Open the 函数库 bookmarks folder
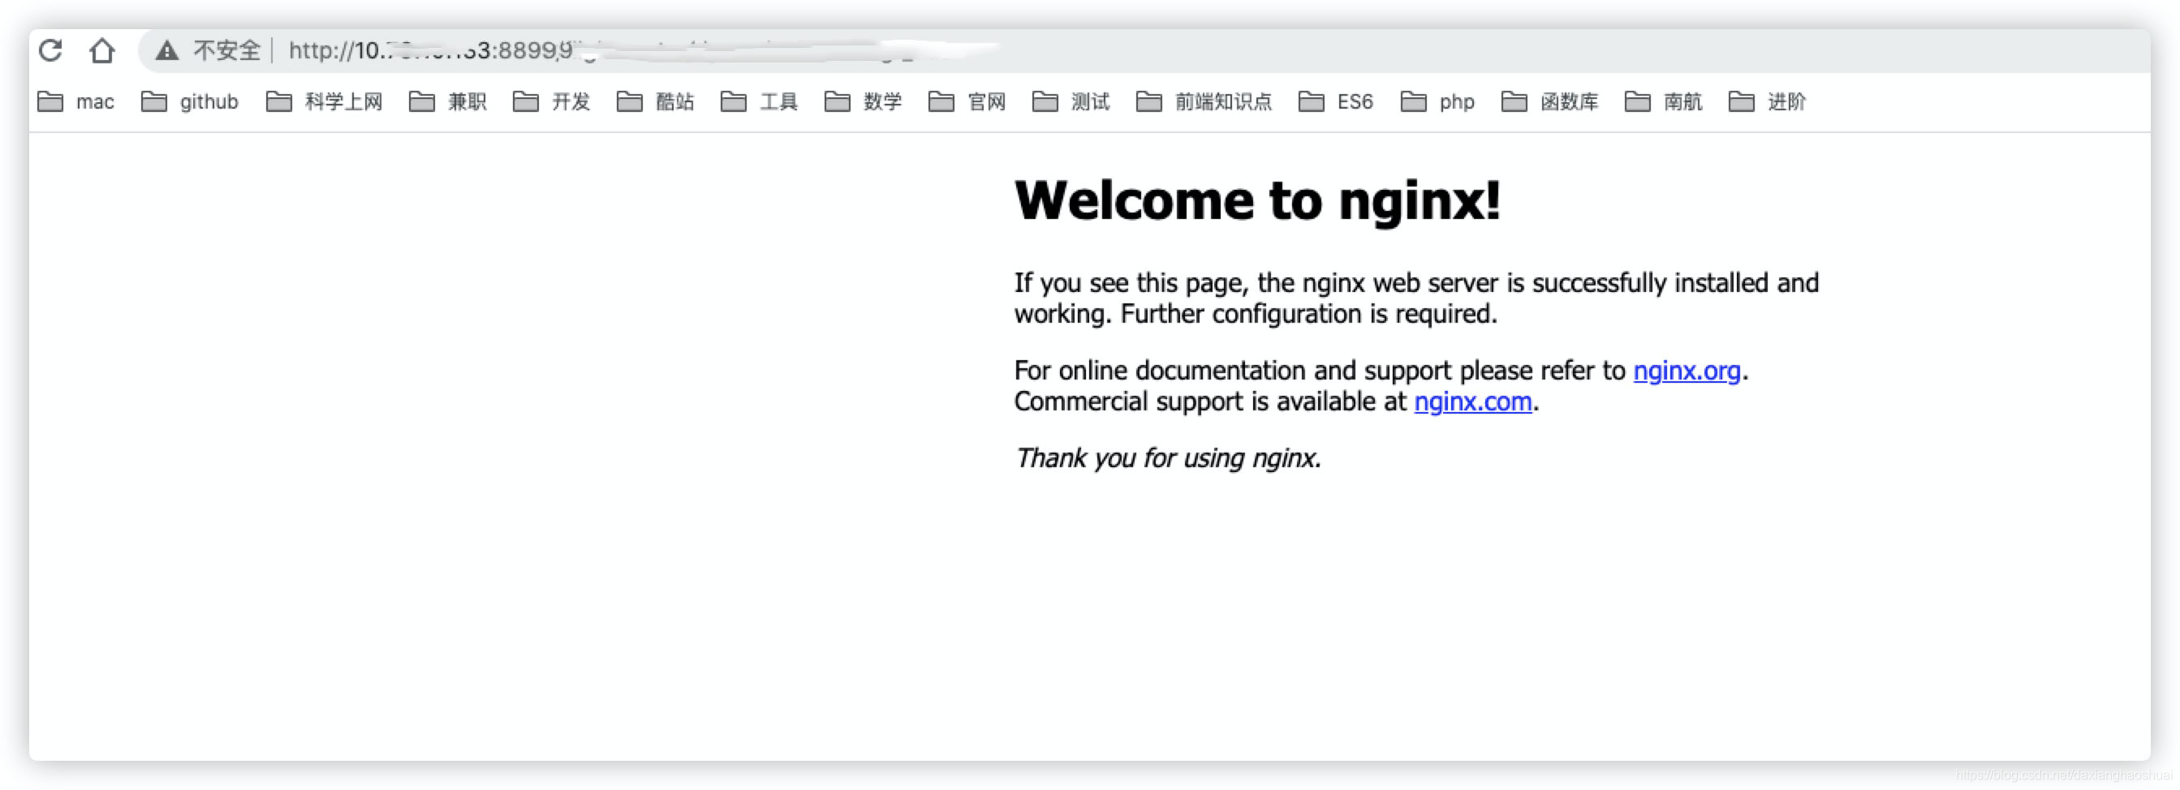Screen dimensions: 2180x790 (x=1550, y=101)
